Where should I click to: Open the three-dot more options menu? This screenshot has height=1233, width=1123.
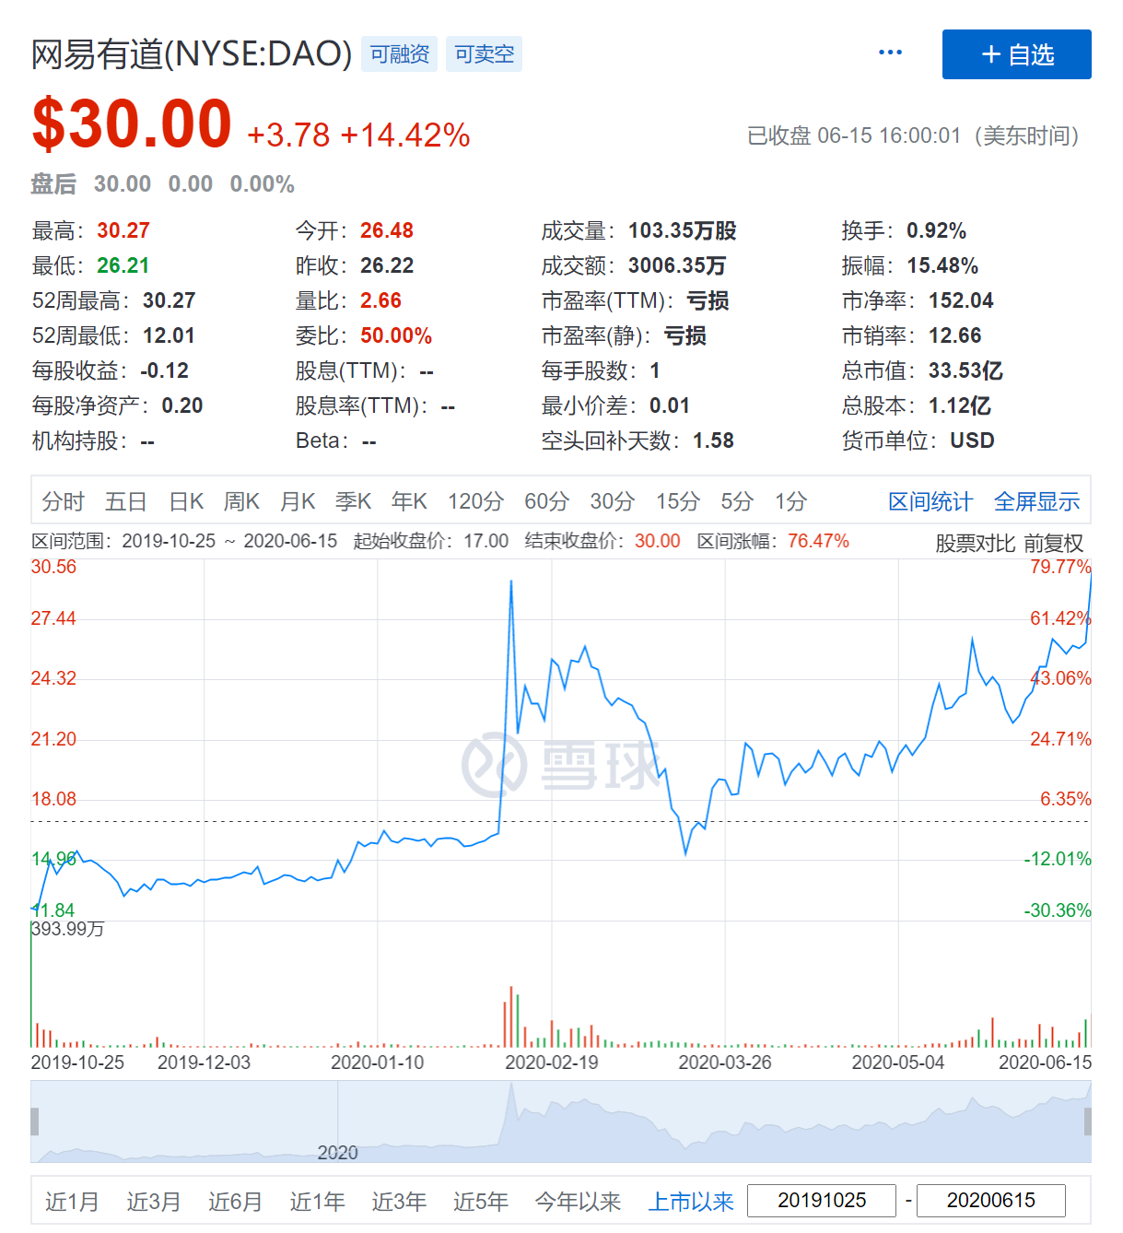pyautogui.click(x=890, y=53)
